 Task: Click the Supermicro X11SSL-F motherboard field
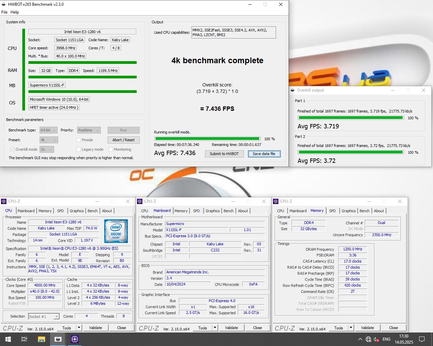(x=47, y=85)
